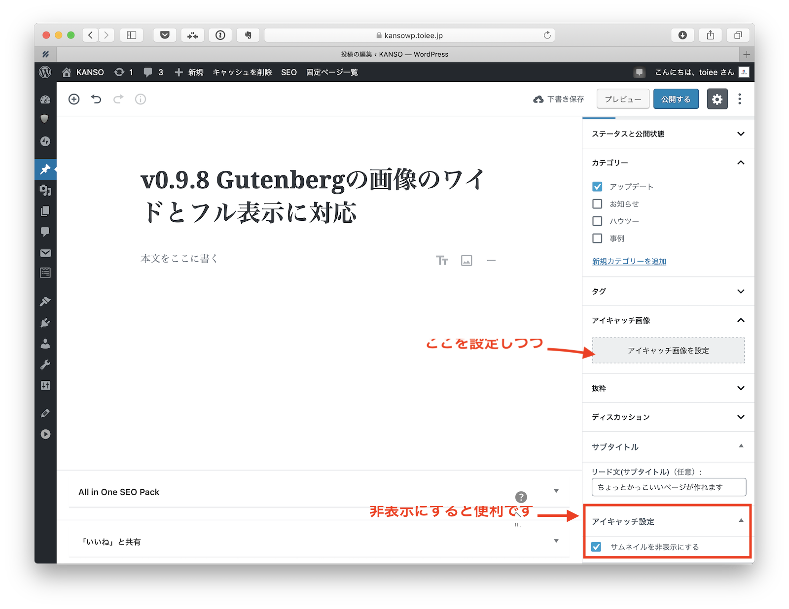This screenshot has height=609, width=789.
Task: Open the settings gear panel
Action: [x=717, y=99]
